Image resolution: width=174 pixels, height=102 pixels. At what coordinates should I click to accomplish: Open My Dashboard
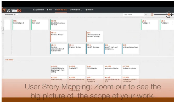(x=38, y=10)
